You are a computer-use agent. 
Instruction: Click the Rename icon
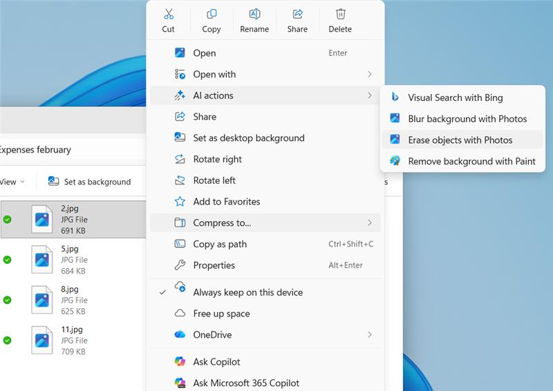254,14
